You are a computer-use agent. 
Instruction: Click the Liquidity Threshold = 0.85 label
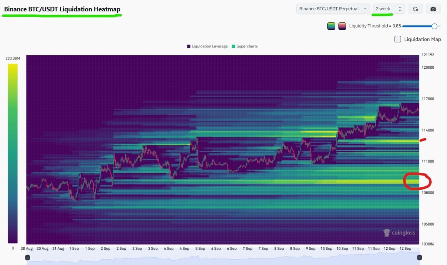tap(375, 26)
